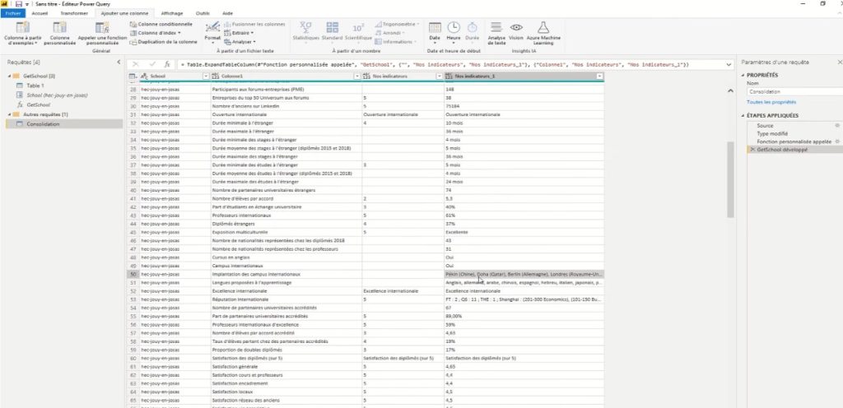Click Analyse de texte icon
Screen dimensions: 843x408
point(496,27)
